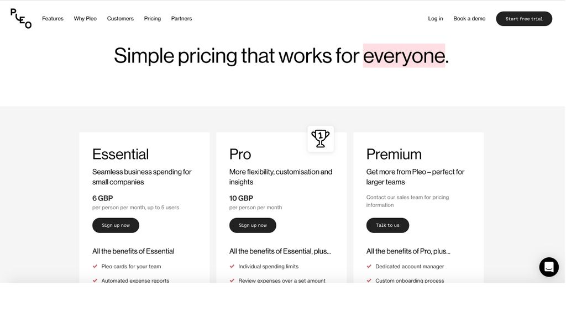Click Log in

(435, 18)
